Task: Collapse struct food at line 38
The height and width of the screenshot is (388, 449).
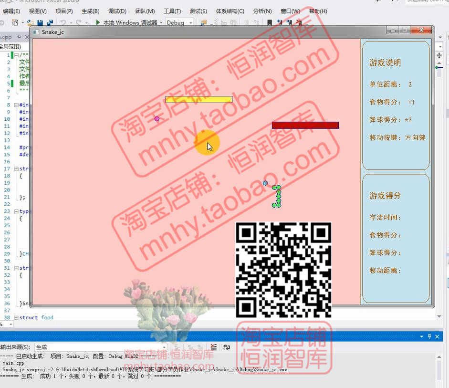Action: coord(17,318)
